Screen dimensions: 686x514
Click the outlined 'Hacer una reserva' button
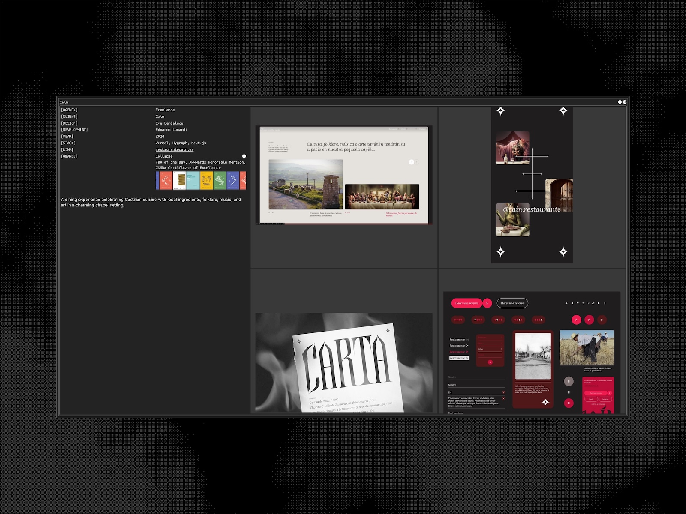coord(512,303)
